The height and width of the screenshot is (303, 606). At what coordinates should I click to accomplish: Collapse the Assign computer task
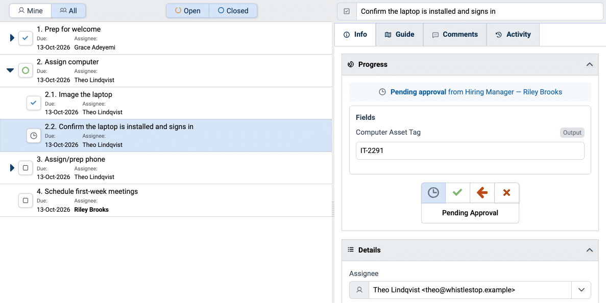coord(10,70)
